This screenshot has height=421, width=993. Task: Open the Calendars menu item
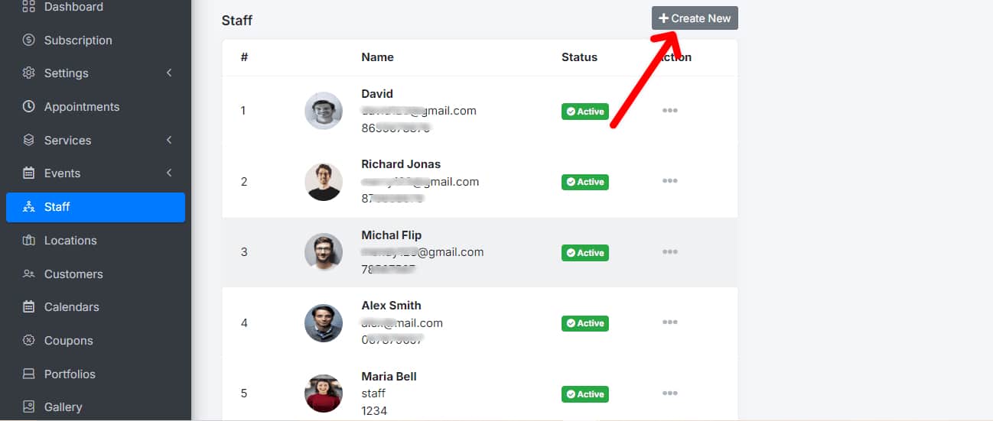tap(71, 307)
